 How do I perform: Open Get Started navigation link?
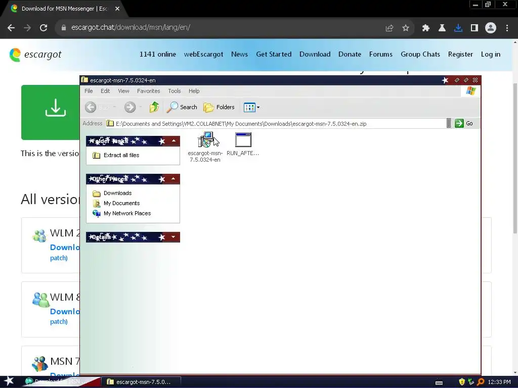(274, 54)
